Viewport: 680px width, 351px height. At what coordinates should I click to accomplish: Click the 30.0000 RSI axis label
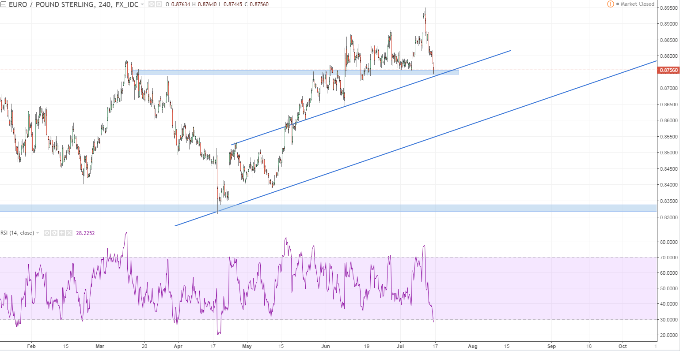click(669, 320)
